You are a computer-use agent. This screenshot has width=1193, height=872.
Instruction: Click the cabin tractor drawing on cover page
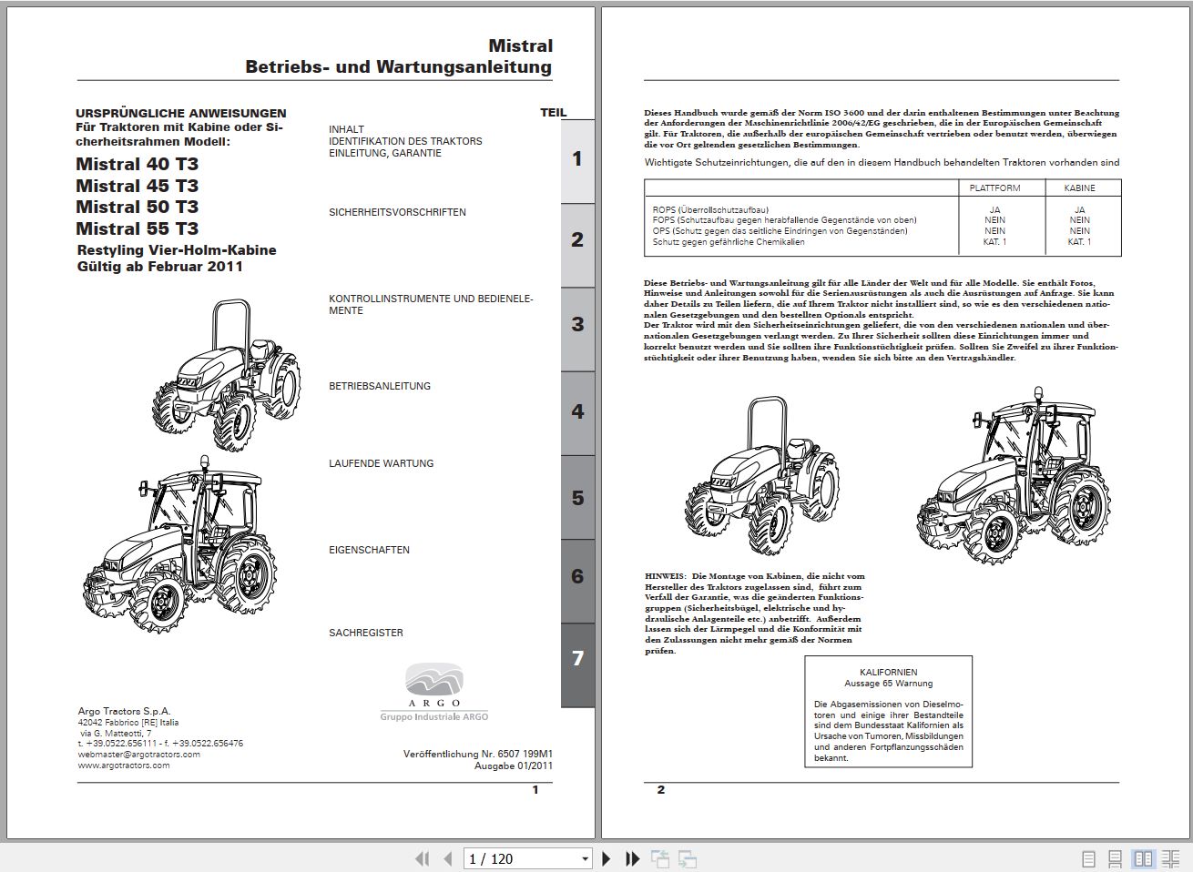(x=180, y=545)
